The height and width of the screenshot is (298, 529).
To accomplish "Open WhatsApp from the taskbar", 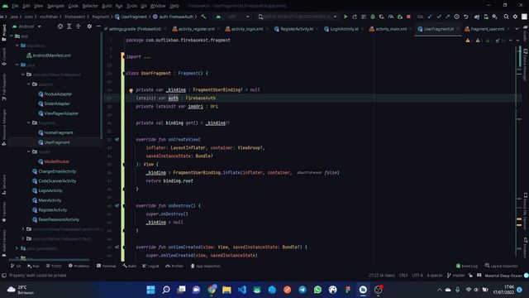I will (x=317, y=290).
